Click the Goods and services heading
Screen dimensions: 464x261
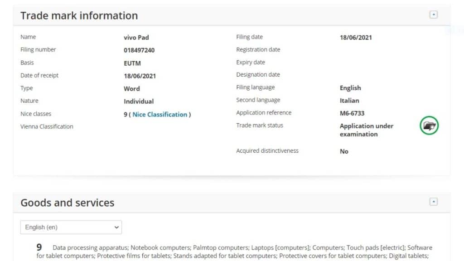(x=67, y=203)
